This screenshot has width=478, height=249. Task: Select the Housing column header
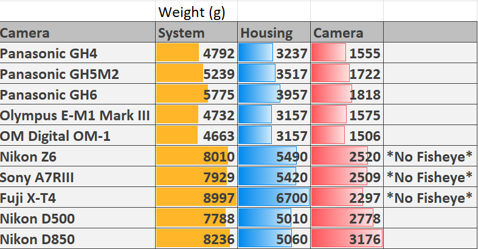(x=274, y=32)
